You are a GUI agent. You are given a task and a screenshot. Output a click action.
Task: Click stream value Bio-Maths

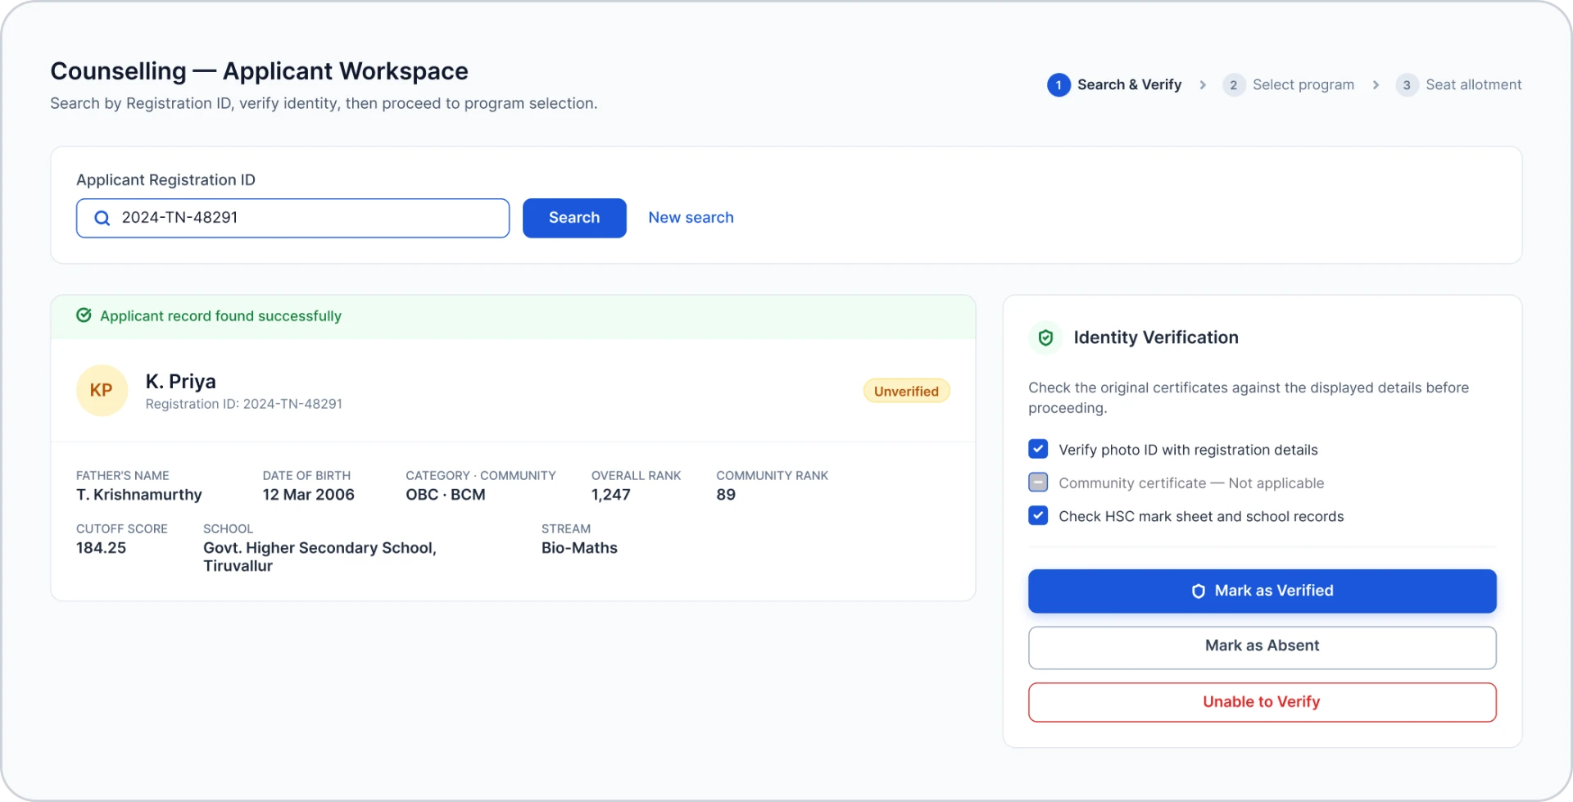(579, 548)
